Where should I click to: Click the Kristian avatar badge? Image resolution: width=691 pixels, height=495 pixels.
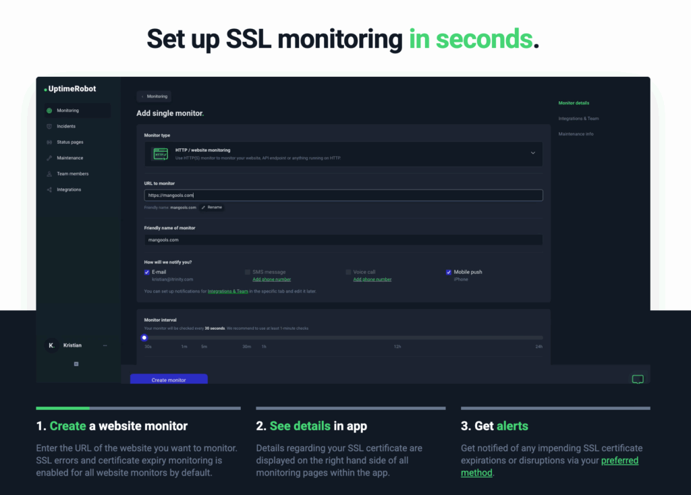tap(51, 345)
